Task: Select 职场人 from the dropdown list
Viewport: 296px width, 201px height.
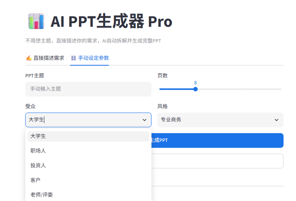Action: (x=88, y=151)
